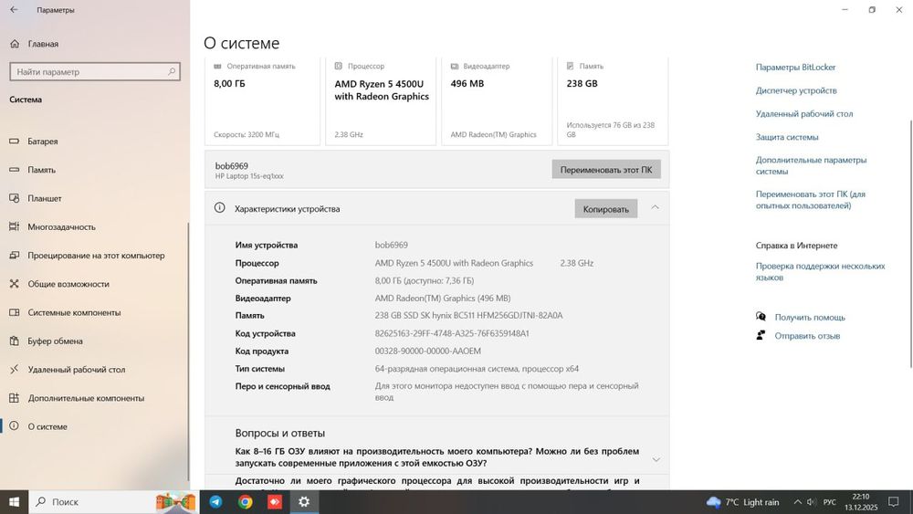The height and width of the screenshot is (514, 913).
Task: Open the red app on taskbar
Action: tap(275, 502)
